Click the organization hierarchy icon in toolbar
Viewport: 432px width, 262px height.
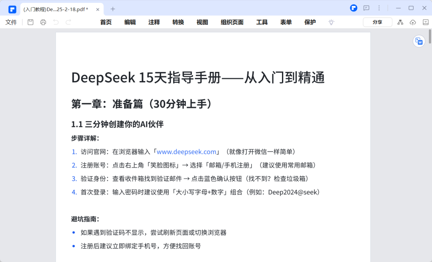(400, 22)
